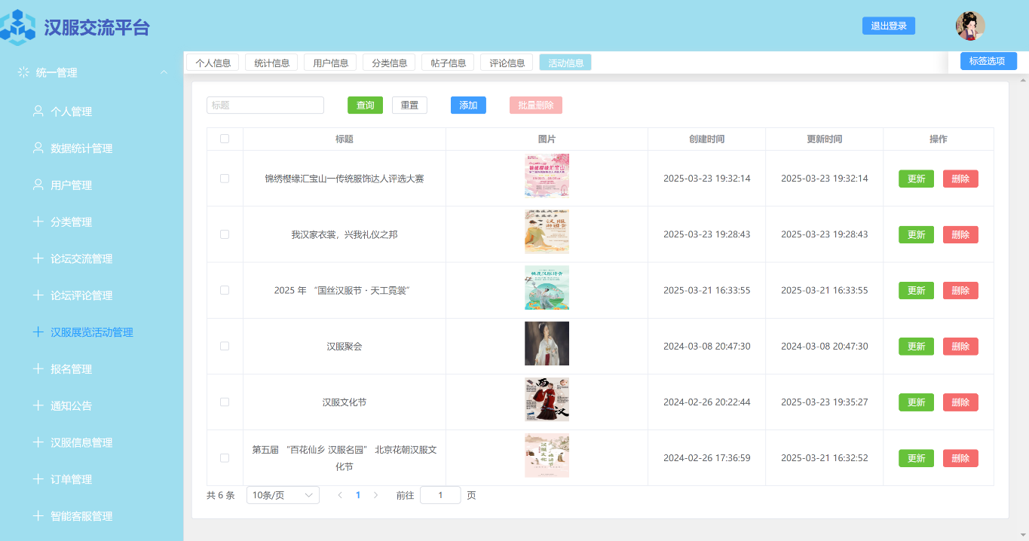Switch to the 分类信息 tab

tap(389, 63)
